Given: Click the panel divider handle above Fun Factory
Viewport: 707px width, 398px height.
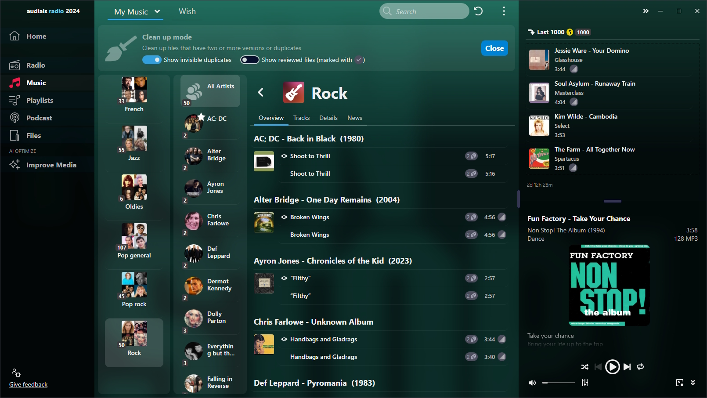Looking at the screenshot, I should pos(612,201).
